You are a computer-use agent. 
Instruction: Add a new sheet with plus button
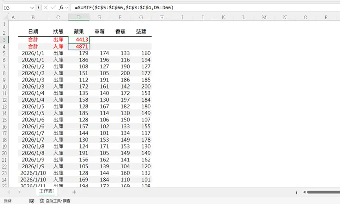tap(74, 192)
